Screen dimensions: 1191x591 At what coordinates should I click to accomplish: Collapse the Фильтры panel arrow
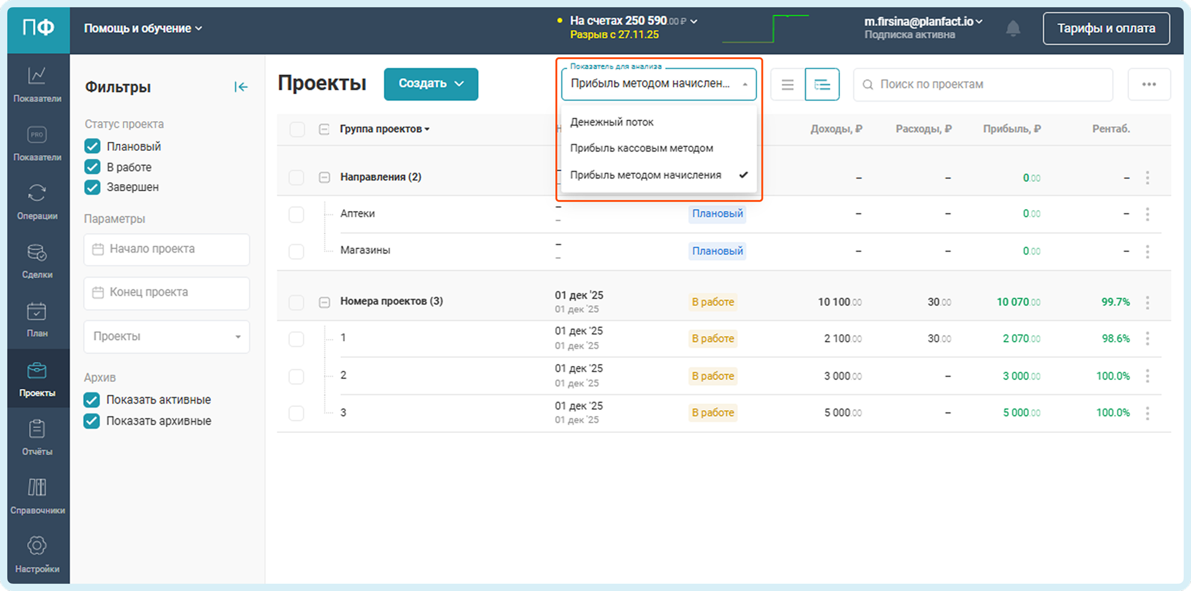pos(241,87)
